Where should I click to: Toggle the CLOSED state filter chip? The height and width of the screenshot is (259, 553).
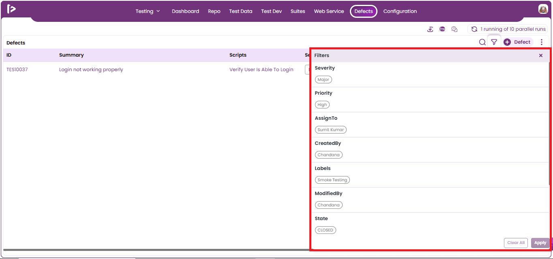tap(326, 230)
